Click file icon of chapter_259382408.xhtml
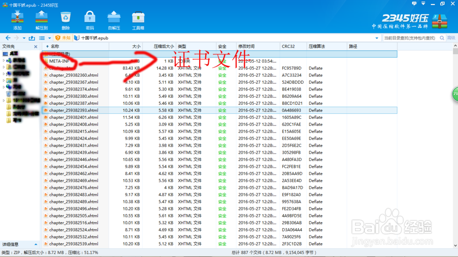The height and width of the screenshot is (257, 458). [46, 124]
